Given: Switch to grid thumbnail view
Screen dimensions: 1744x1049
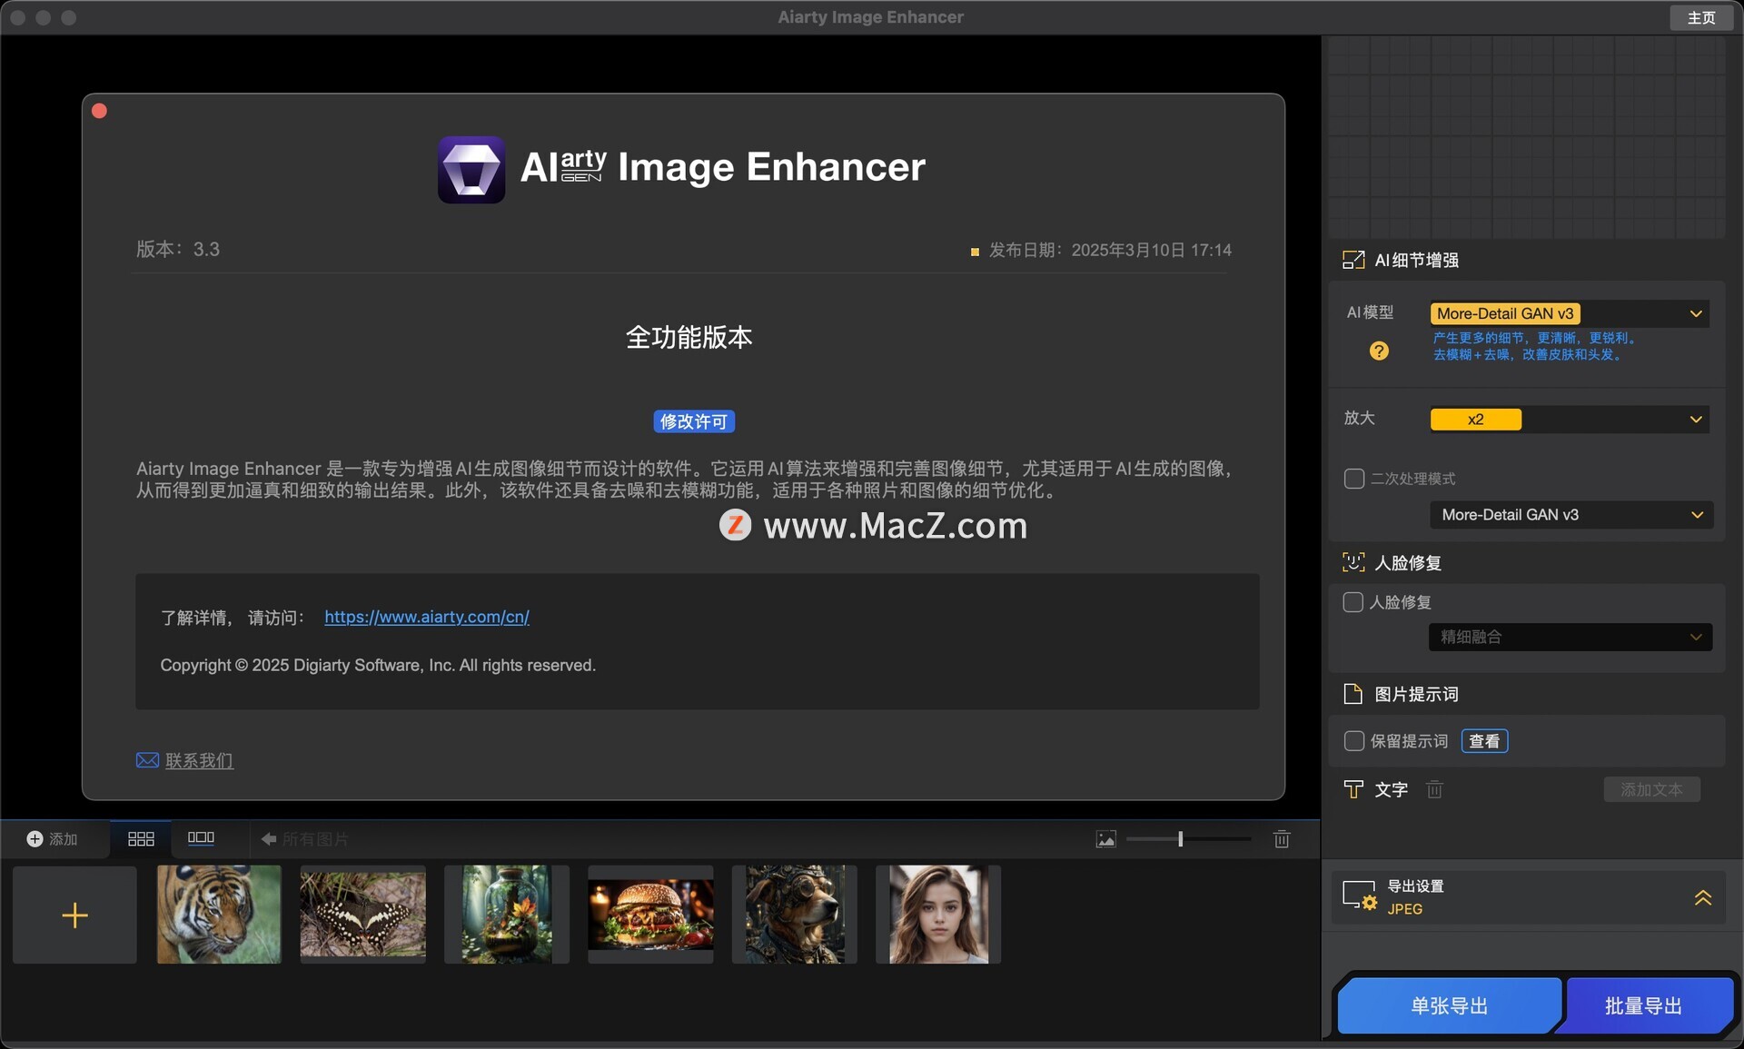Looking at the screenshot, I should (x=141, y=838).
